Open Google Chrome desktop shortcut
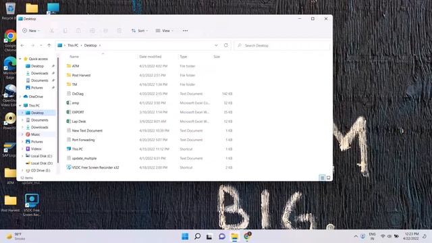This screenshot has height=243, width=432. (x=10, y=40)
